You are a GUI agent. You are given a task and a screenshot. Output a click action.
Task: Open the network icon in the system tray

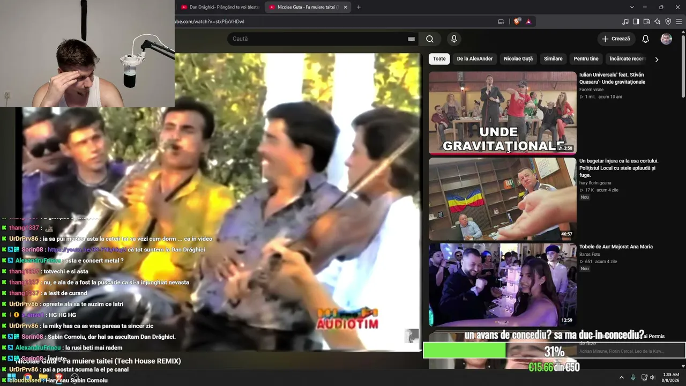[x=644, y=377]
